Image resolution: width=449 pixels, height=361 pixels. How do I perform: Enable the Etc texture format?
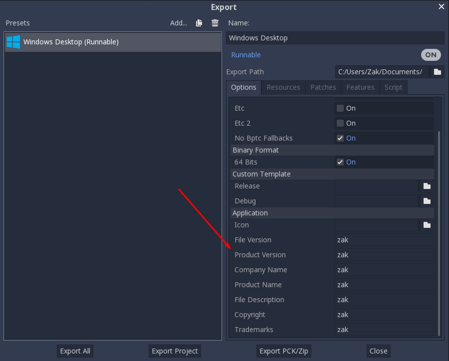tap(340, 108)
